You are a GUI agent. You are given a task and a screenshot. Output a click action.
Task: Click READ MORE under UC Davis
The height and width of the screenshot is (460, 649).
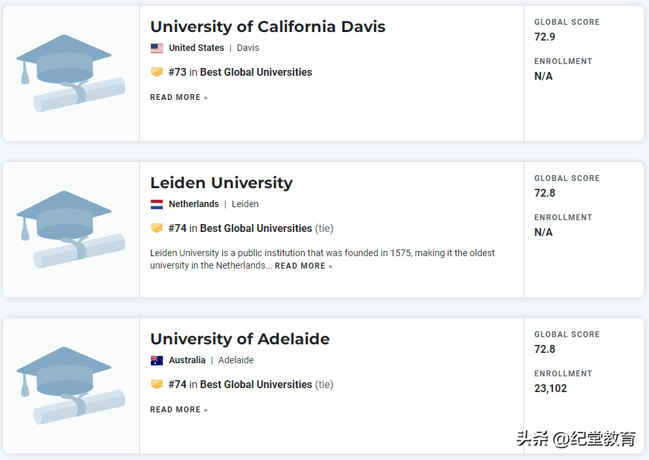click(x=178, y=97)
